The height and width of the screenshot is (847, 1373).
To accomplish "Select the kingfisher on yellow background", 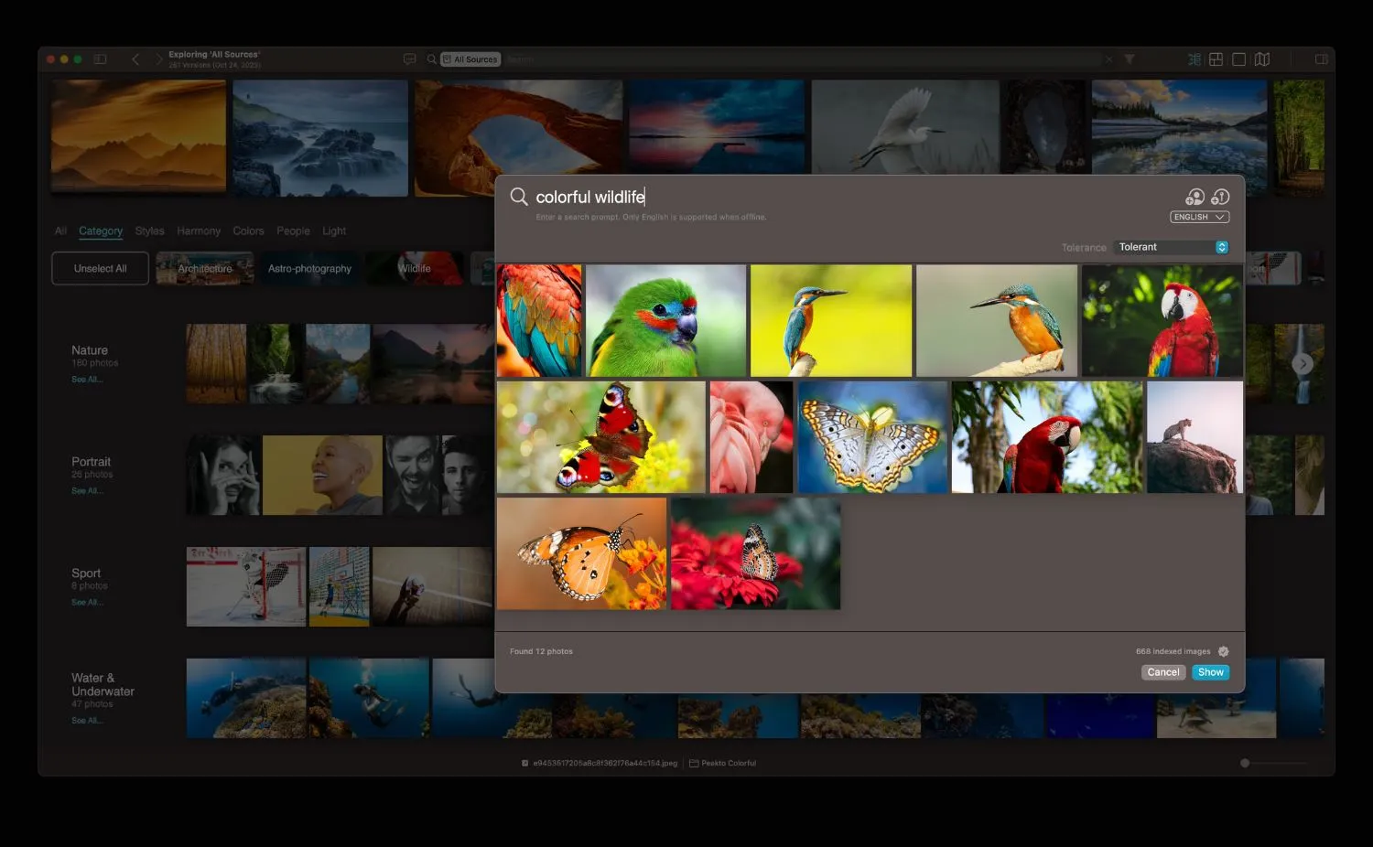I will 831,321.
